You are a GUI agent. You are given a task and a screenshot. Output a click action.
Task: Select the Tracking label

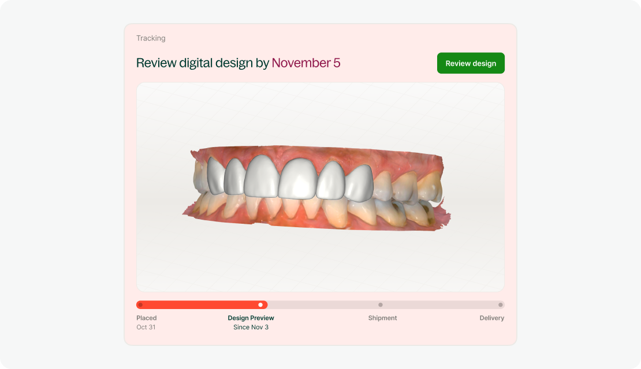coord(151,38)
